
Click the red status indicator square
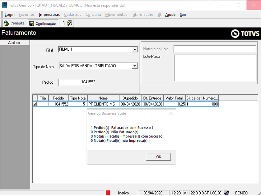pyautogui.click(x=108, y=193)
